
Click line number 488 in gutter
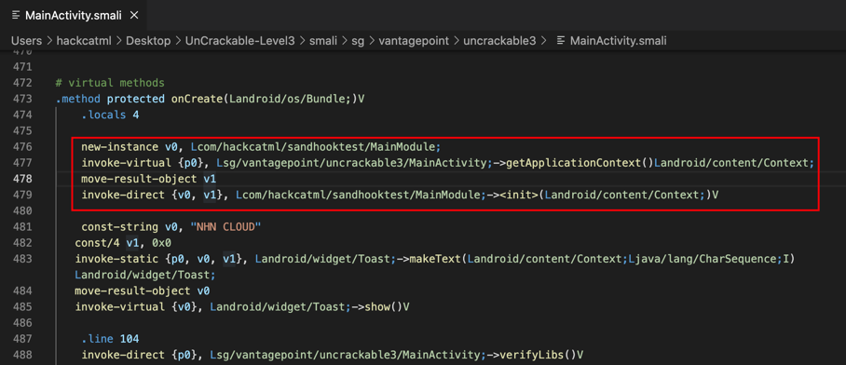click(22, 356)
